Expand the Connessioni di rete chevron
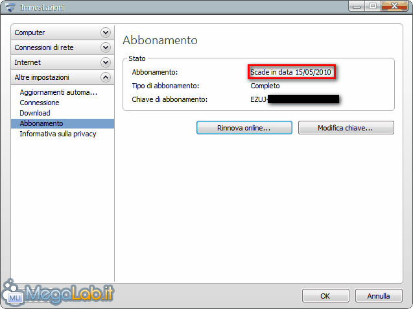Viewport: 413px width, 309px height. 105,47
